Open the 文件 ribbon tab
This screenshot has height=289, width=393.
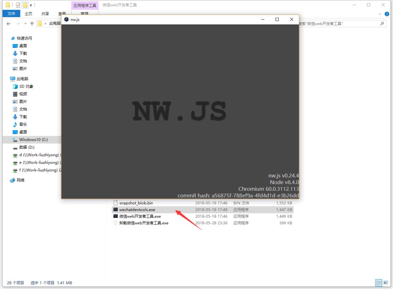tap(11, 13)
